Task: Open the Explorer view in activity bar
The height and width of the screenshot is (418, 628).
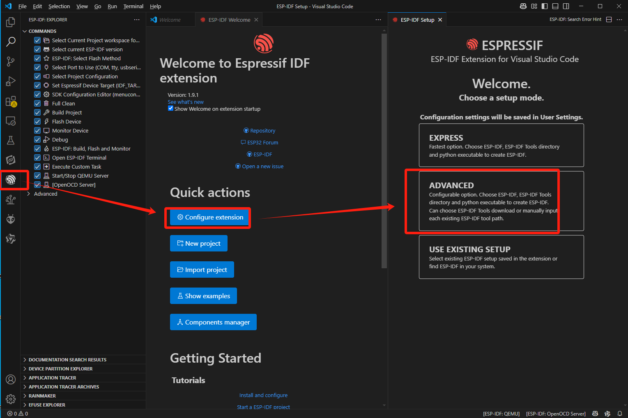Action: [x=11, y=22]
